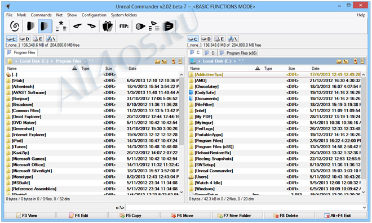The image size is (372, 223).
Task: Sort left panel by Date column
Action: (x=132, y=69)
